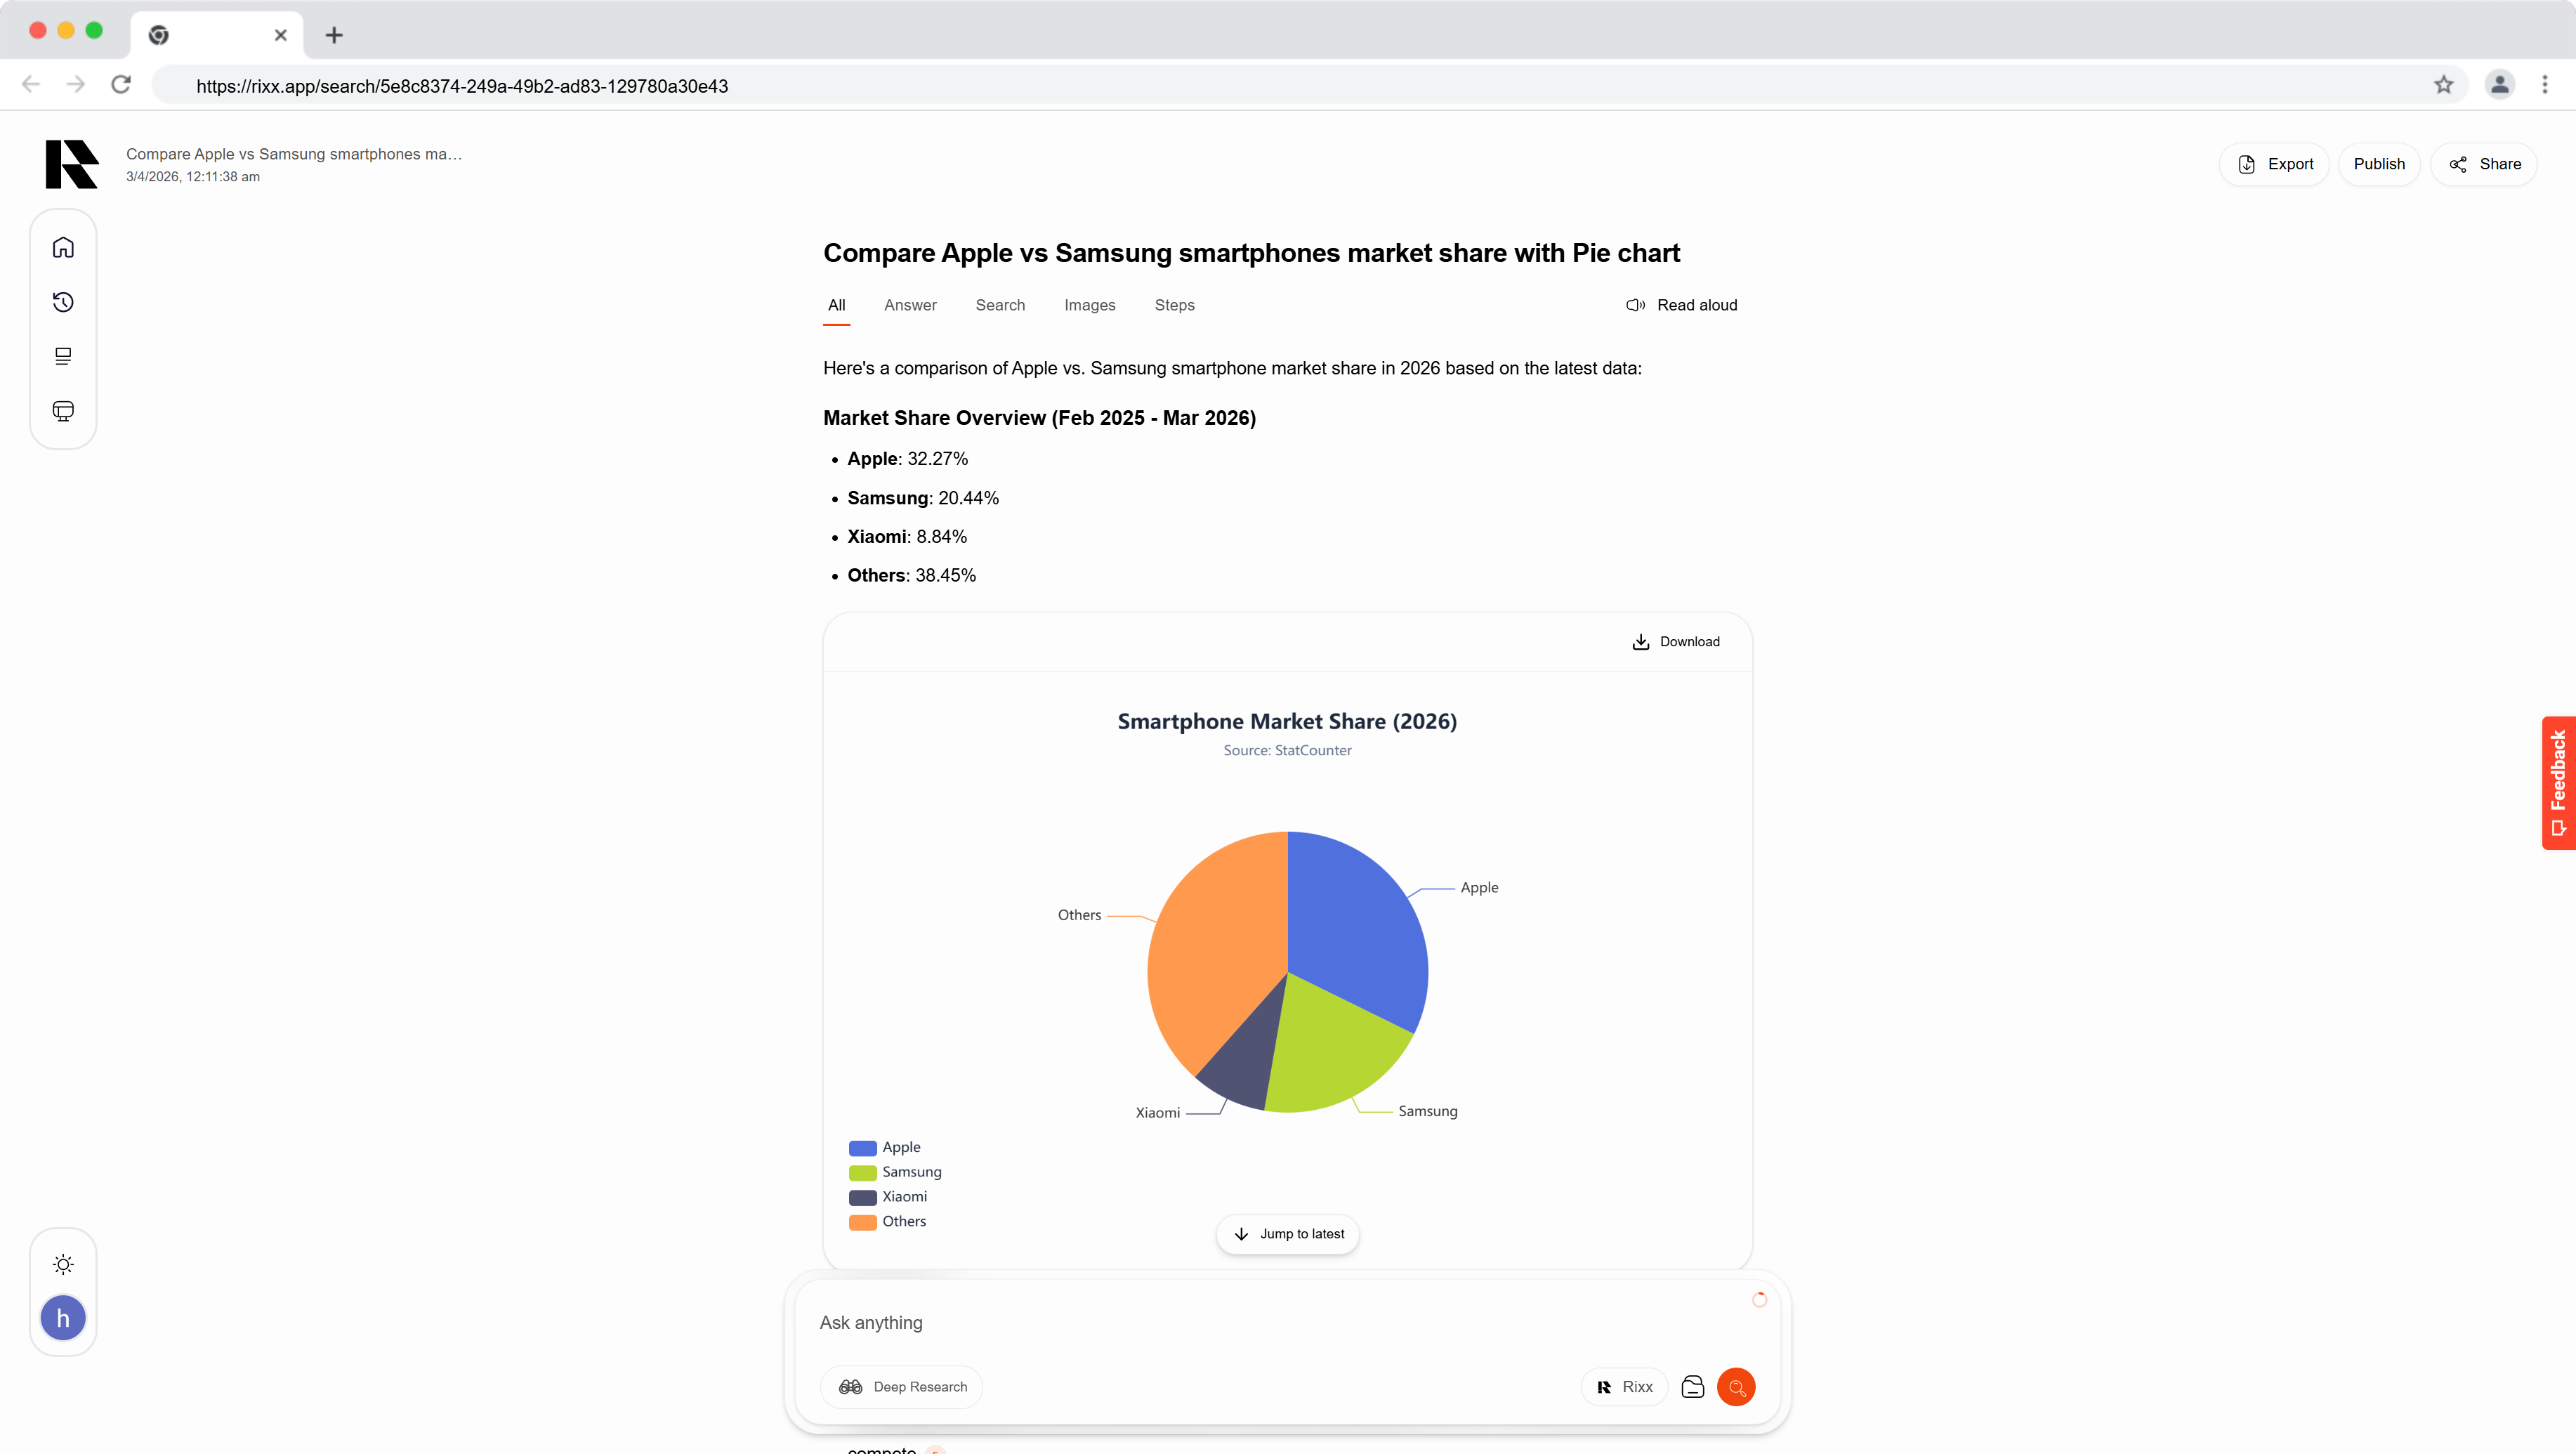Click the 'Apple: 32.27%' bullet
2576x1454 pixels.
pos(908,459)
